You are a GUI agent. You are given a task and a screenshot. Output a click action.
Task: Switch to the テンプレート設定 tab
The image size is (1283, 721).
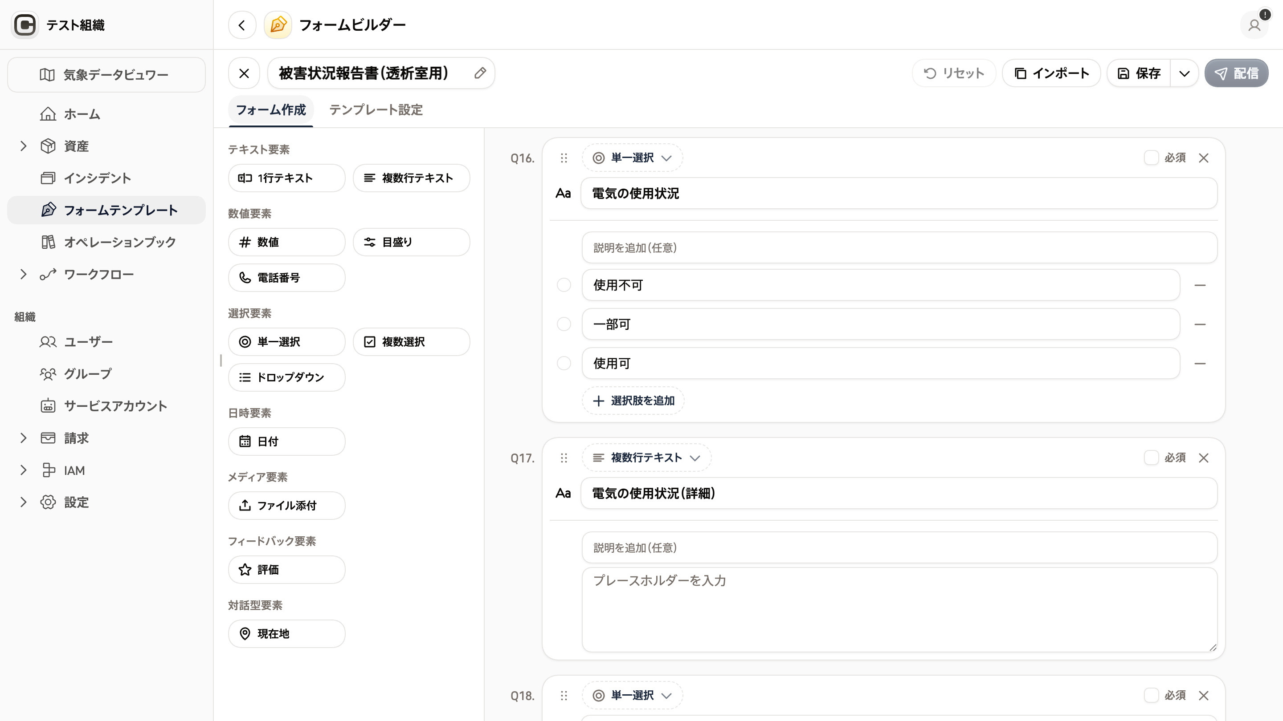pos(376,110)
